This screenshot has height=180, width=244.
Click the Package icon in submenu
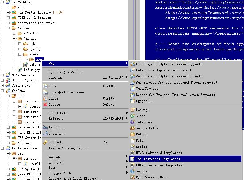click(x=132, y=110)
